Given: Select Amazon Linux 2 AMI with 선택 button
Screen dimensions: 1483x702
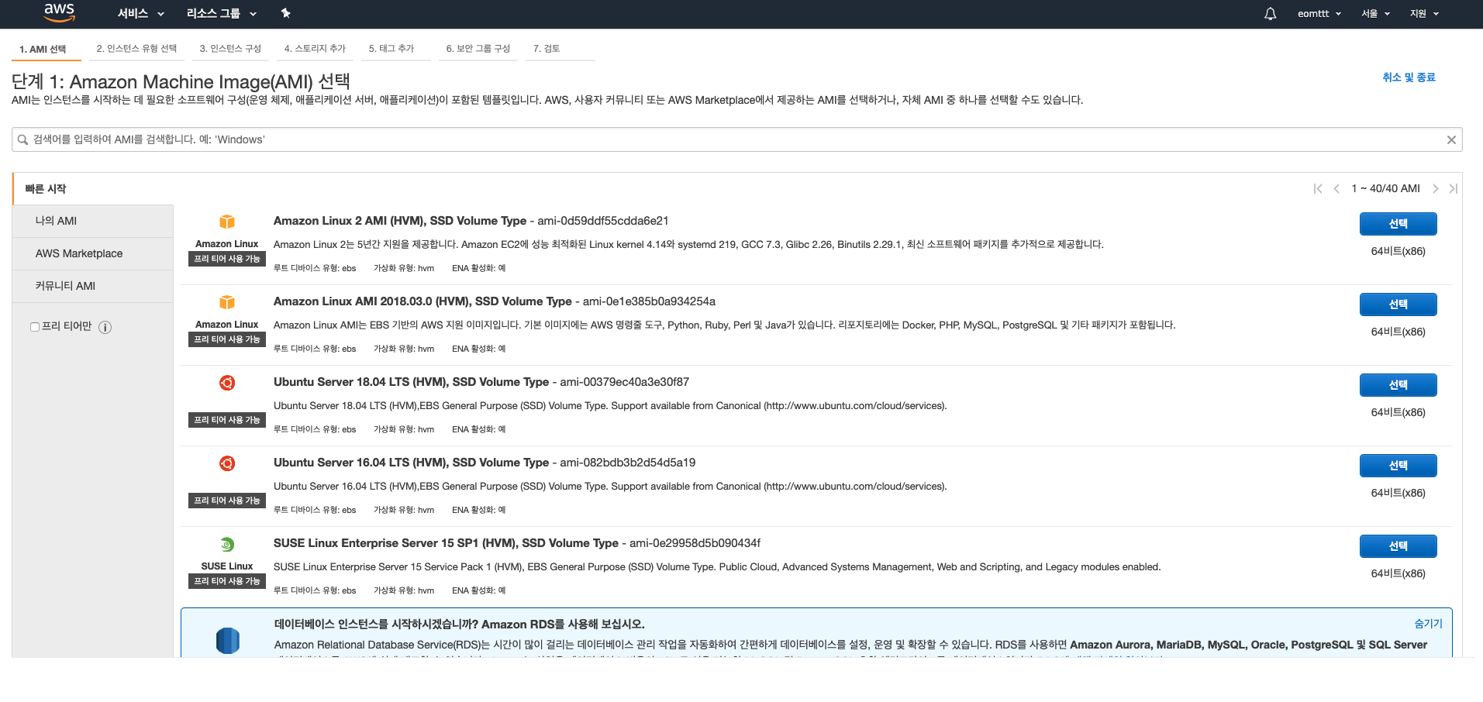Looking at the screenshot, I should point(1398,224).
